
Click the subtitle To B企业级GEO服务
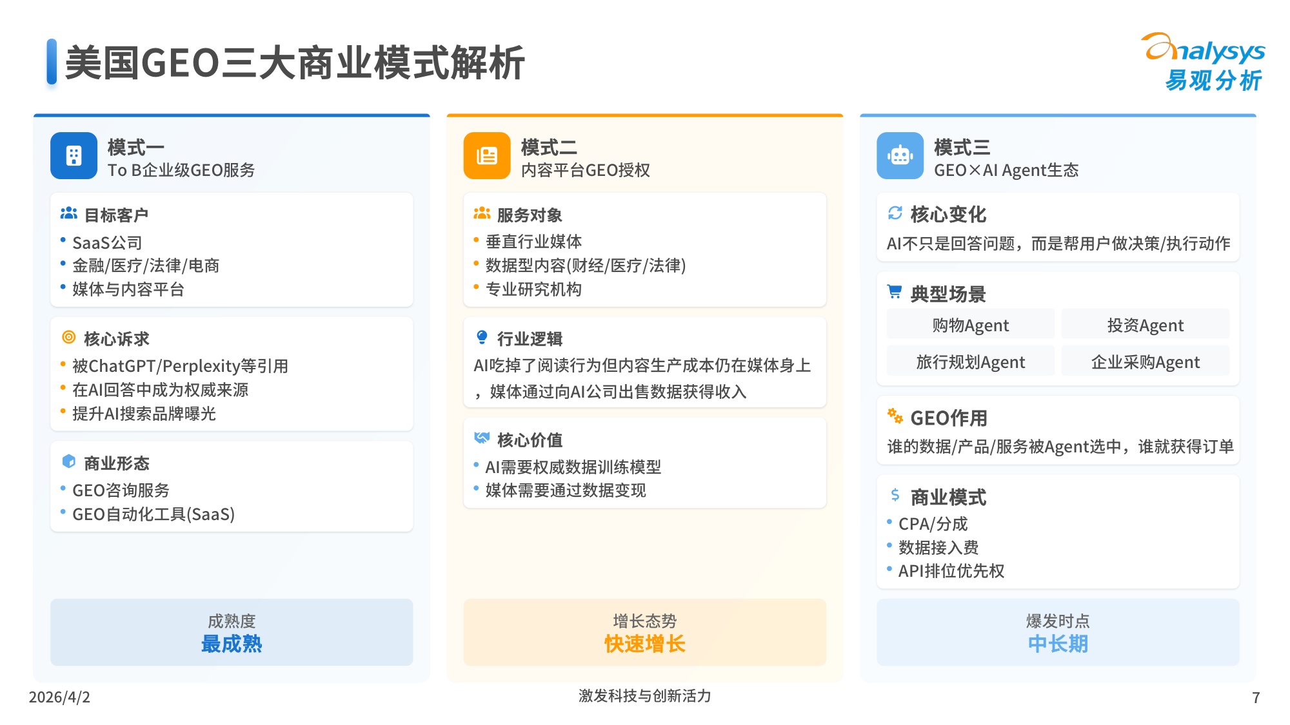(181, 170)
